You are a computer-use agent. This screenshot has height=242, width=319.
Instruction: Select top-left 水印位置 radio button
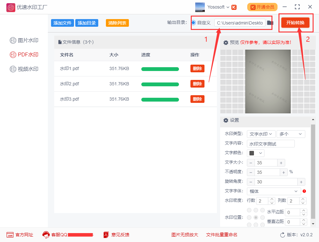click(x=249, y=210)
